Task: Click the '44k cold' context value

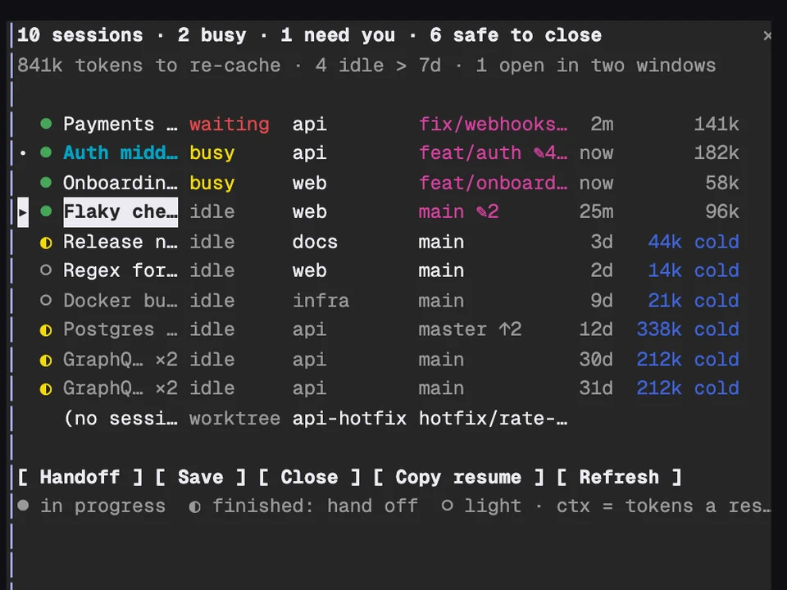Action: pos(694,243)
